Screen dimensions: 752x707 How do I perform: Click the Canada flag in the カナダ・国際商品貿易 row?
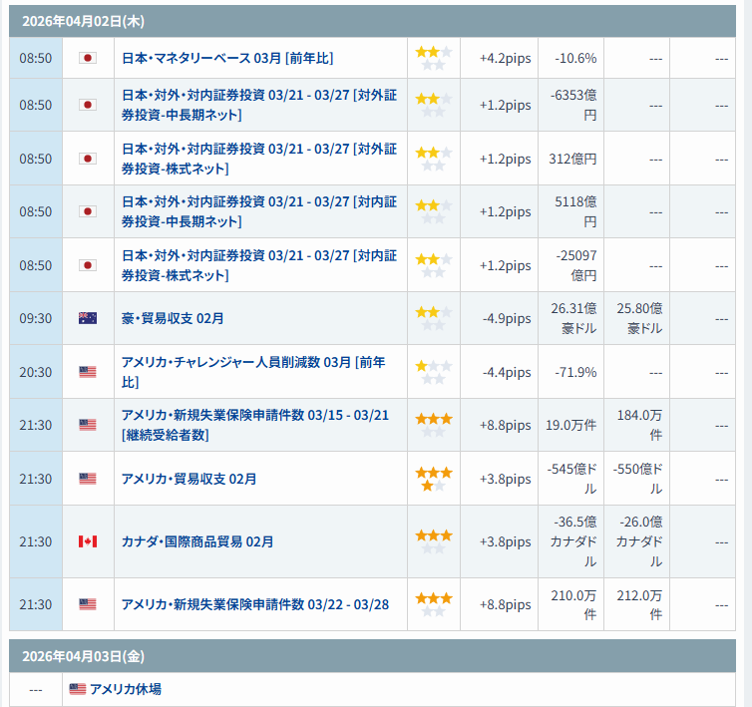[x=87, y=541]
